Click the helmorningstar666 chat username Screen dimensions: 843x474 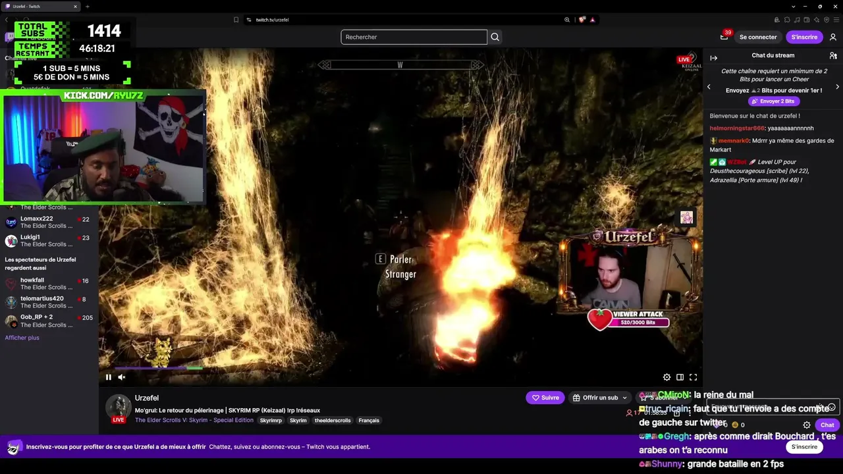[737, 128]
